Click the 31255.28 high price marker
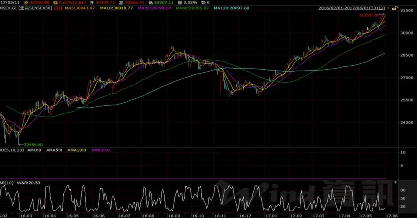The image size is (417, 218). tap(368, 15)
